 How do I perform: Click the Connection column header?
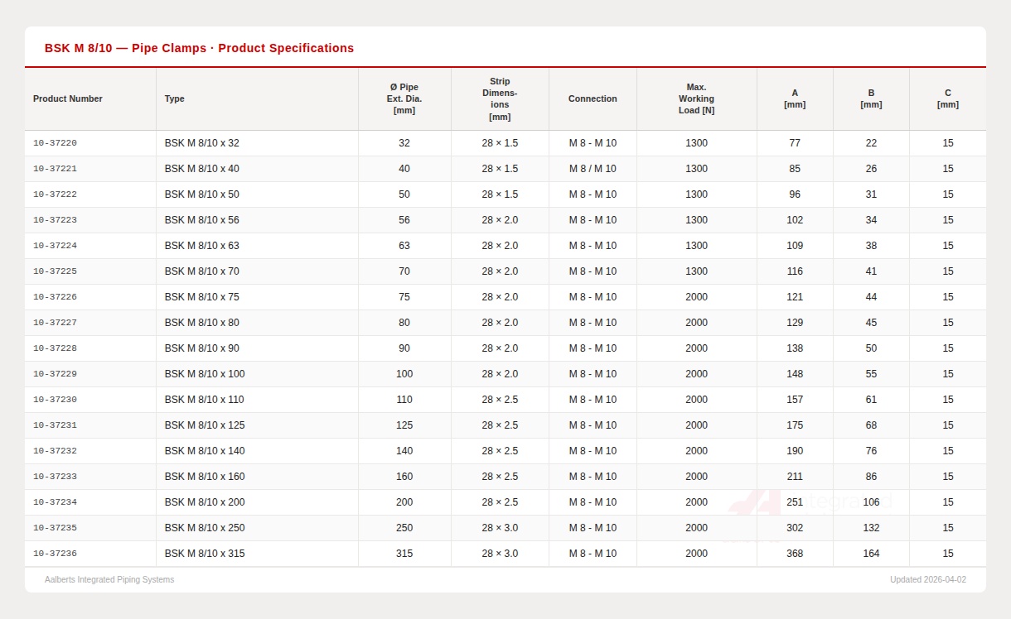(x=593, y=98)
